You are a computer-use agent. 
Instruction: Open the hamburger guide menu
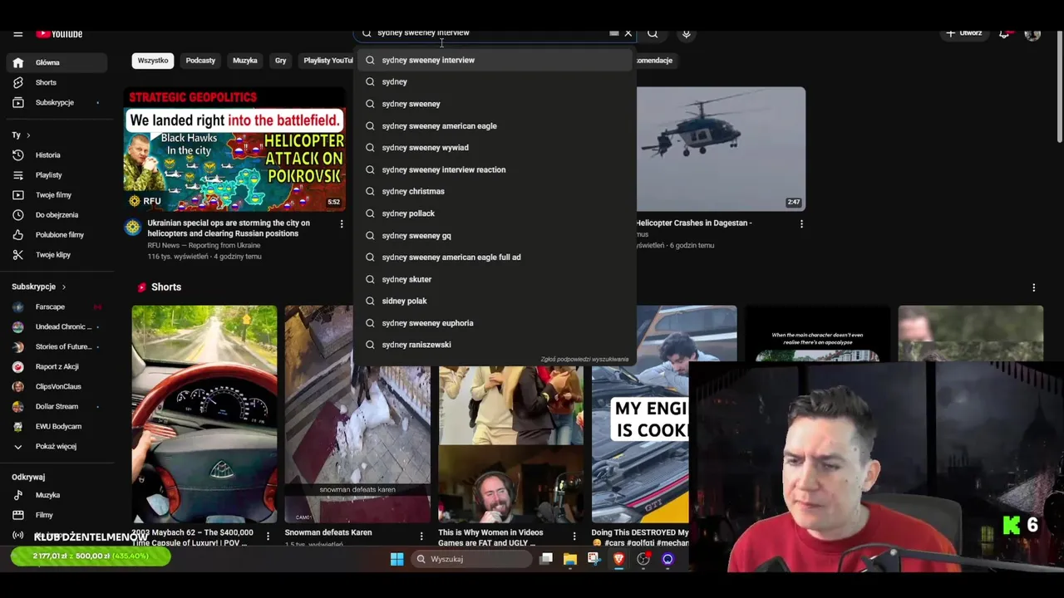click(x=17, y=34)
